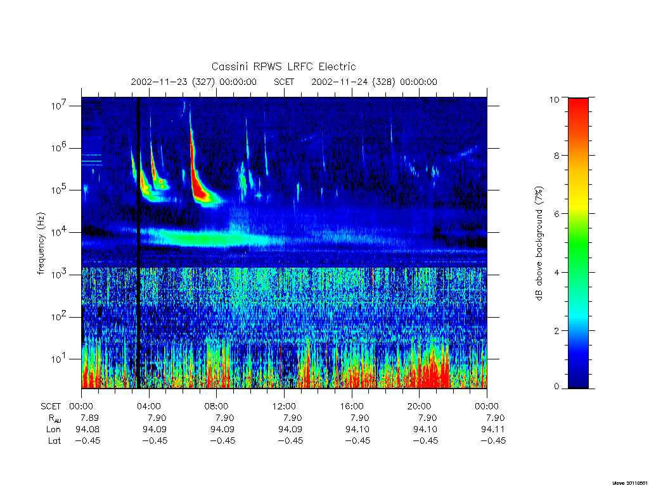Click the rainbow dB color scale bar

578,243
